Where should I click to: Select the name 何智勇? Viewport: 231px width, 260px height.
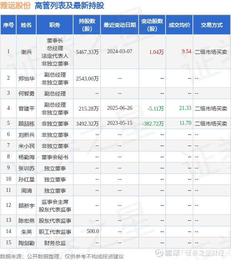point(26,94)
